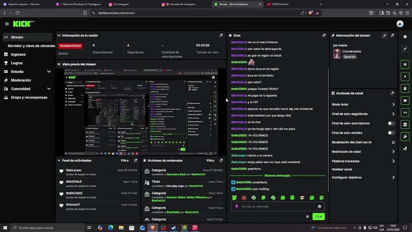This screenshot has width=412, height=232.
Task: Toggle the chat bubble widget icon
Action: tap(405, 101)
